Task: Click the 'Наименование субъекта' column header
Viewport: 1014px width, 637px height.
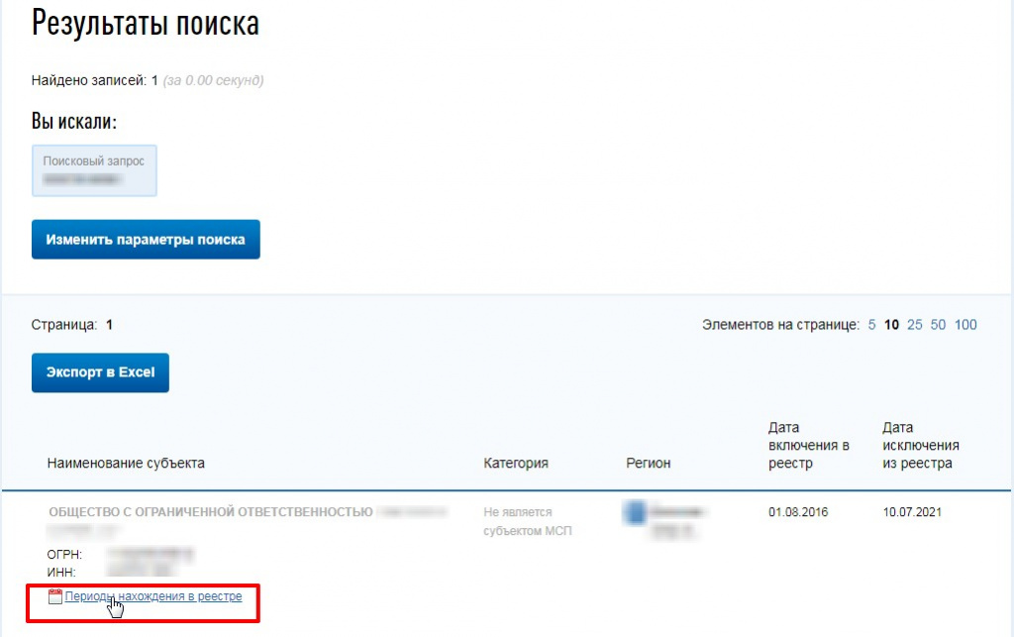Action: tap(126, 463)
